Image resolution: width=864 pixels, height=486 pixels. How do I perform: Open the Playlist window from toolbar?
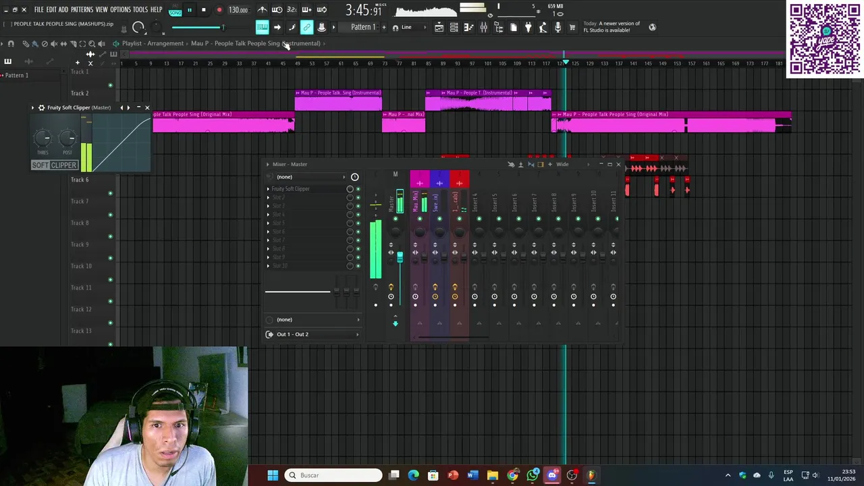pos(439,27)
